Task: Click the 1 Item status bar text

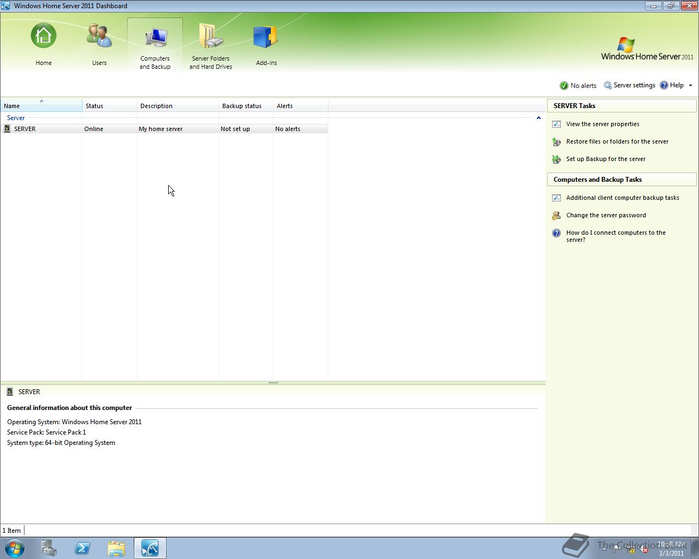Action: [x=11, y=531]
